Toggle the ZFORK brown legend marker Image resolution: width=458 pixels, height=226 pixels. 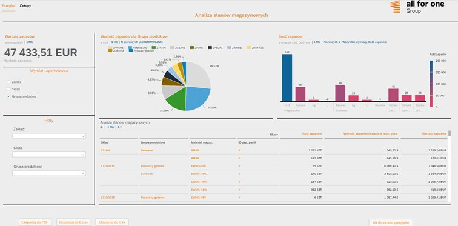point(191,48)
